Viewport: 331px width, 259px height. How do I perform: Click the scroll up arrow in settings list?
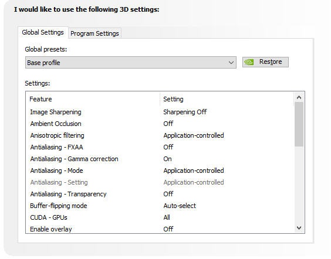[299, 98]
